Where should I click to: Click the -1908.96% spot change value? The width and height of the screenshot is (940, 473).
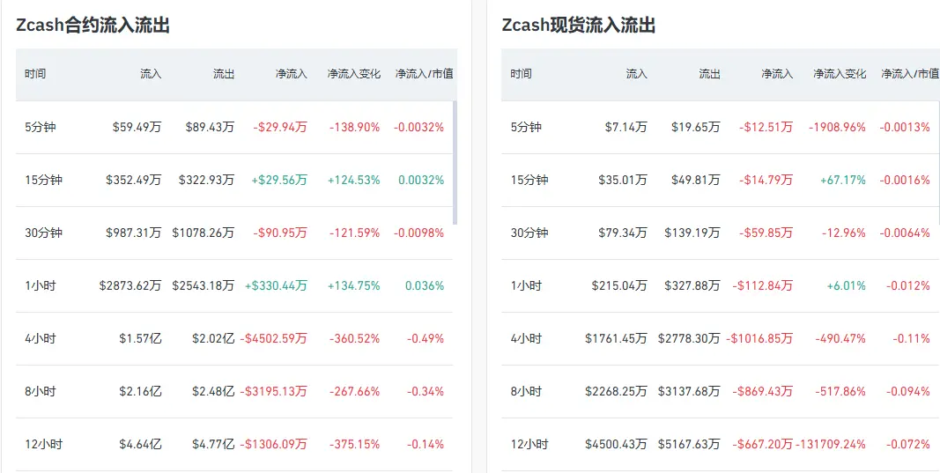837,127
